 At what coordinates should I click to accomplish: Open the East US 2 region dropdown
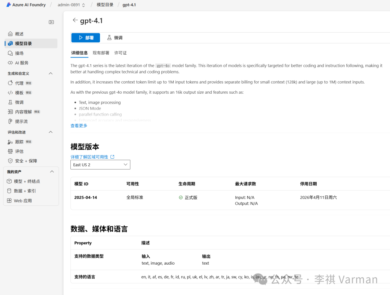(x=100, y=164)
